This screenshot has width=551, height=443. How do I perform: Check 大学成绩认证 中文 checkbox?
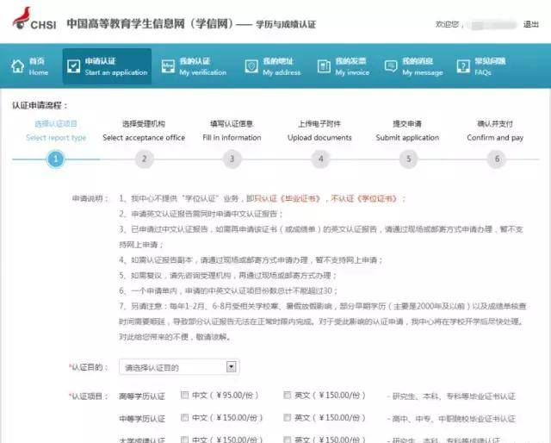point(184,440)
